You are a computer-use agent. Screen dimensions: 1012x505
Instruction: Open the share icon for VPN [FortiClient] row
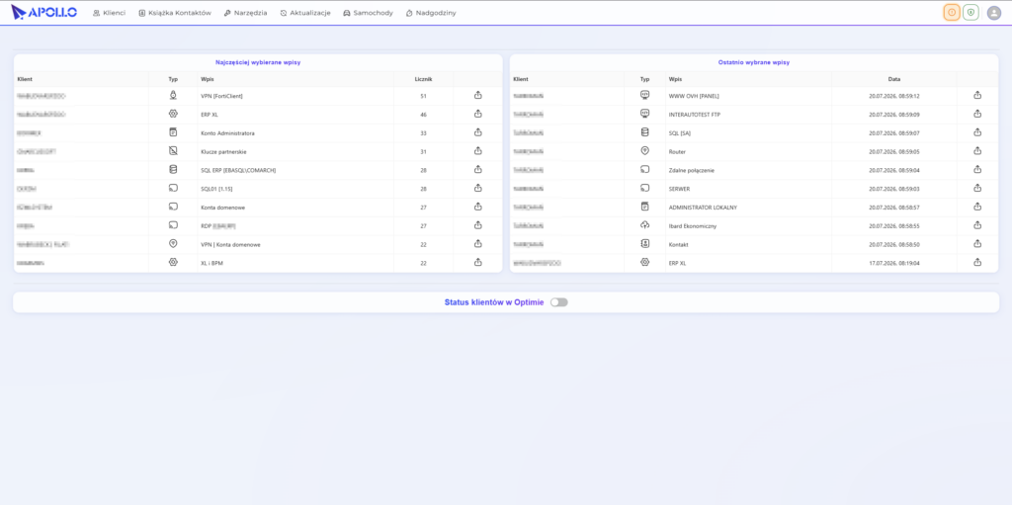pyautogui.click(x=478, y=96)
